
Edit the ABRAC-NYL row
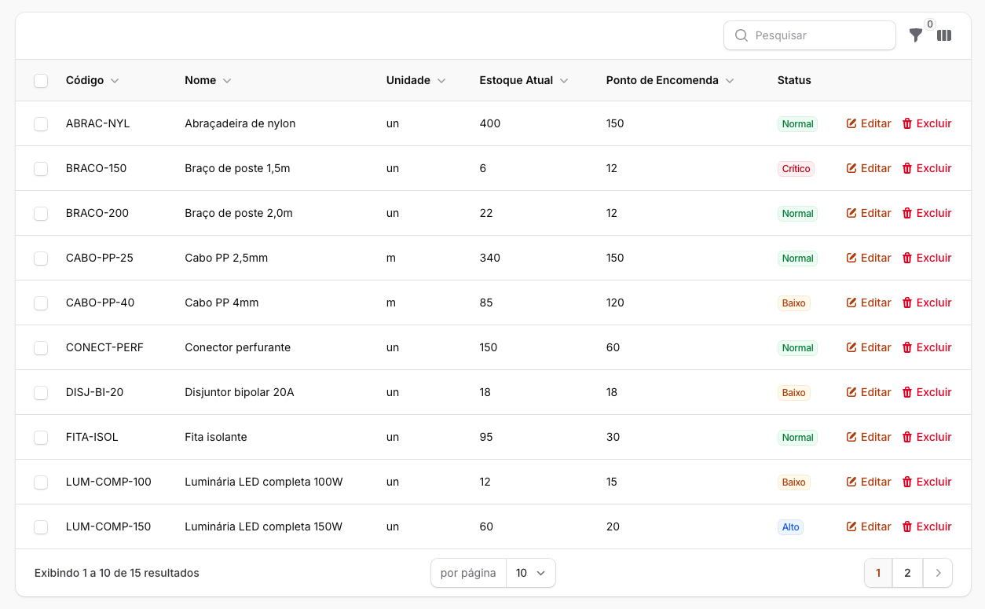pyautogui.click(x=869, y=123)
